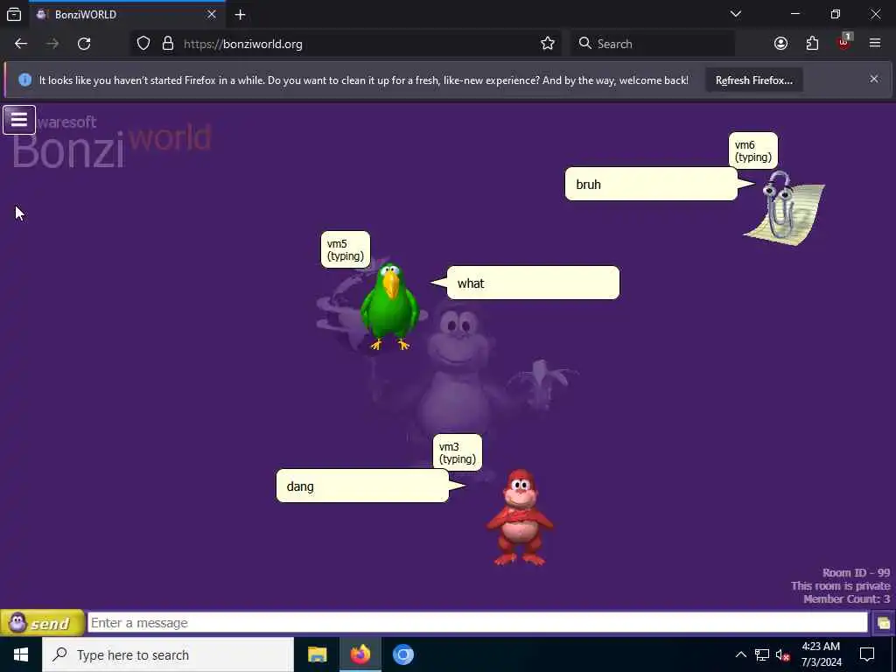Open the Extensions puzzle icon
Screen dimensions: 896x672
click(x=812, y=44)
